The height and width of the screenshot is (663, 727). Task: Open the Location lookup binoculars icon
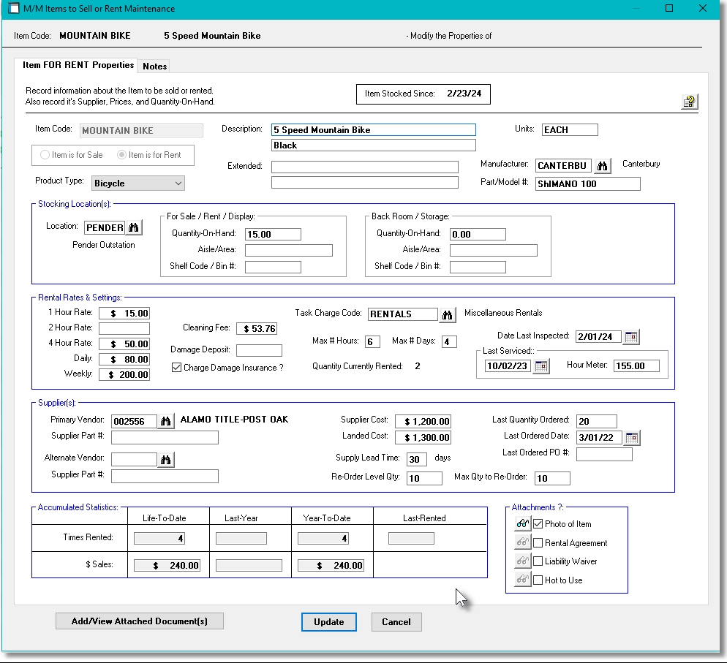point(135,227)
